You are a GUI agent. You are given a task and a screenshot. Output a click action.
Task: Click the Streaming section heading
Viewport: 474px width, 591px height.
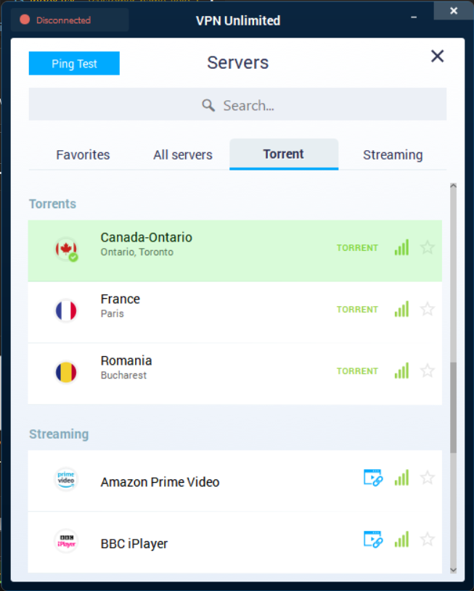pyautogui.click(x=59, y=434)
